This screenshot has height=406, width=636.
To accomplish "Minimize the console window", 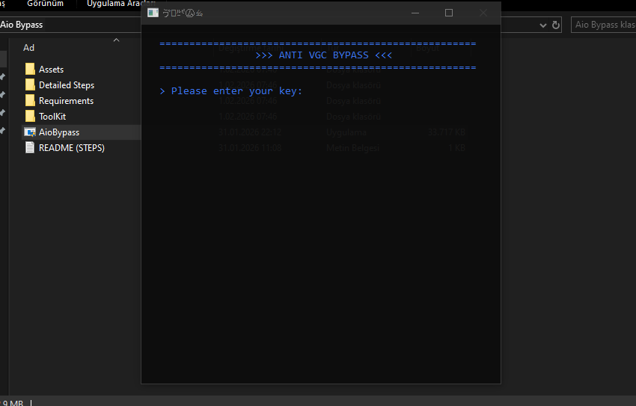I will click(415, 13).
